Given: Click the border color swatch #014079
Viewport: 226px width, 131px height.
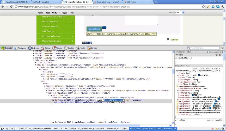Looking at the screenshot, I should pyautogui.click(x=199, y=75).
